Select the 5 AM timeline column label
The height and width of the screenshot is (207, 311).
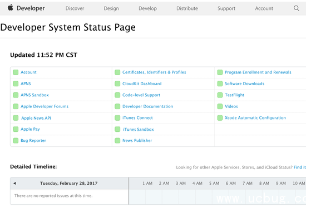click(214, 183)
